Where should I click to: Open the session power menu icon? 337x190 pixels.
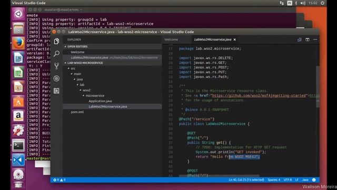pyautogui.click(x=323, y=3)
